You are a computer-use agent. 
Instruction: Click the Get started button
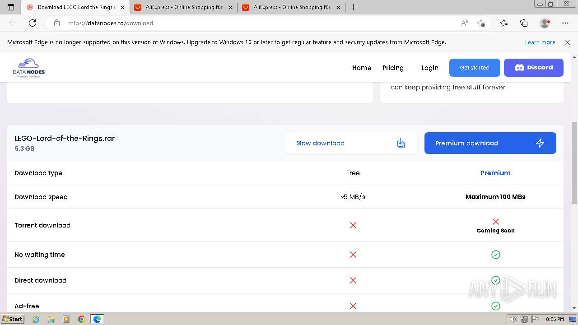pos(475,68)
